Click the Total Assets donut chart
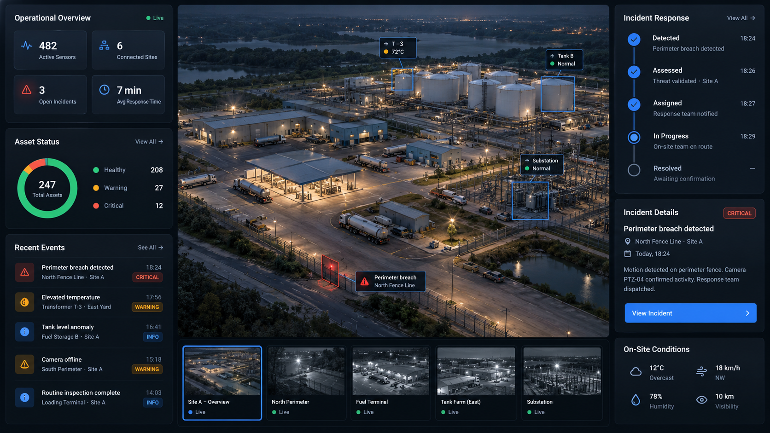Viewport: 770px width, 433px height. [x=47, y=188]
